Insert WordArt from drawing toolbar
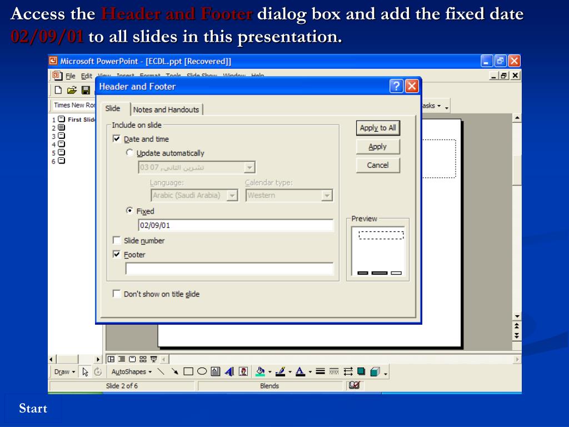This screenshot has width=569, height=427. click(x=229, y=371)
